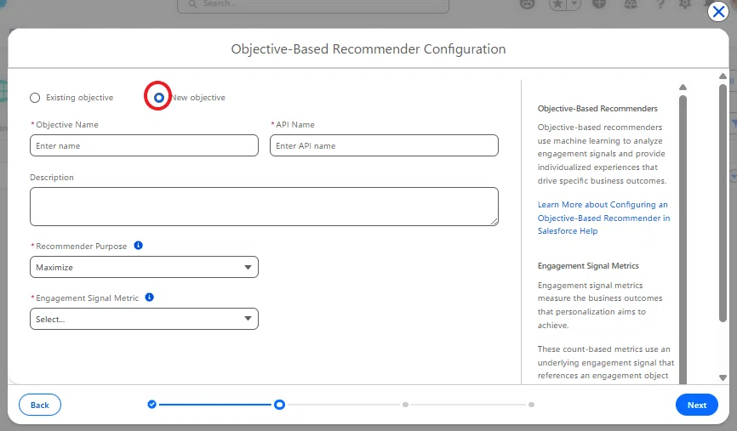Image resolution: width=737 pixels, height=431 pixels.
Task: Close the configuration dialog with the X icon
Action: [718, 11]
